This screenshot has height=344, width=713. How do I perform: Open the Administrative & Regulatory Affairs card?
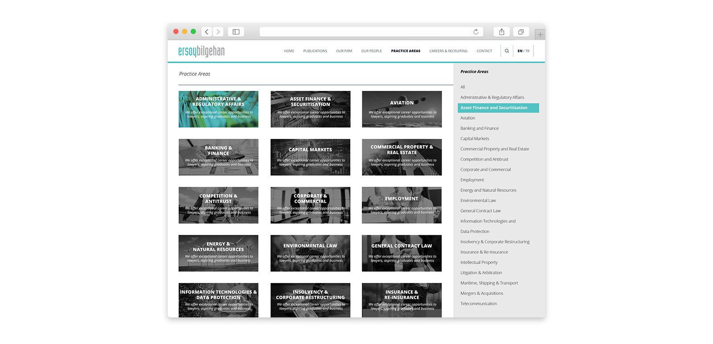pos(218,109)
